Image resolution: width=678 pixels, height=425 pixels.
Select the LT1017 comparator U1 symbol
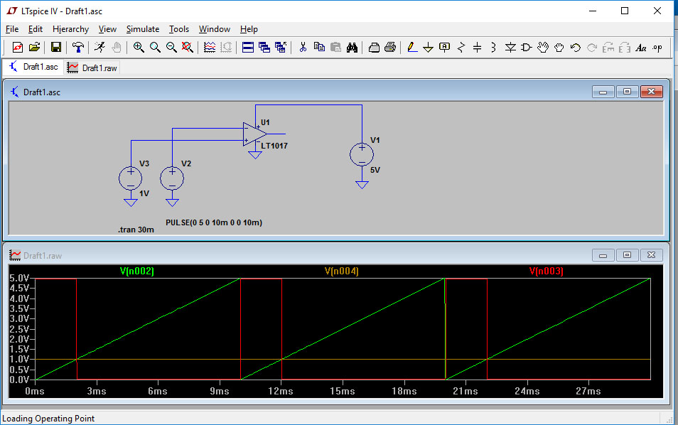254,134
